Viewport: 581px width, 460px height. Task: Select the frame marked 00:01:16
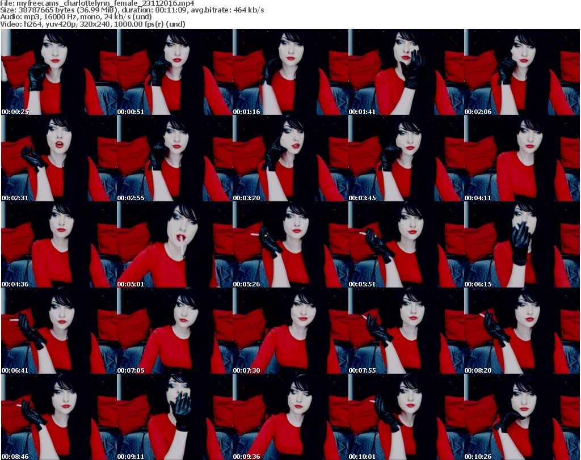(x=290, y=72)
